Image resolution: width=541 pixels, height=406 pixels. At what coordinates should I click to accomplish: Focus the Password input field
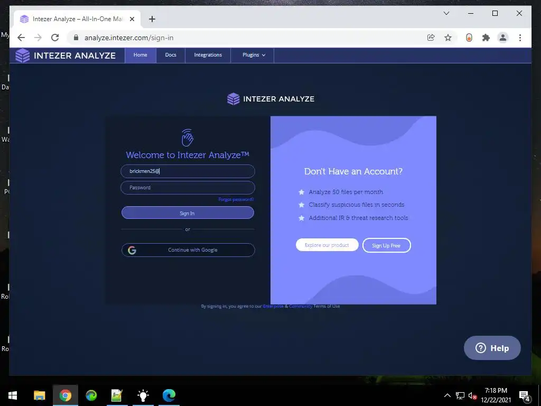188,188
